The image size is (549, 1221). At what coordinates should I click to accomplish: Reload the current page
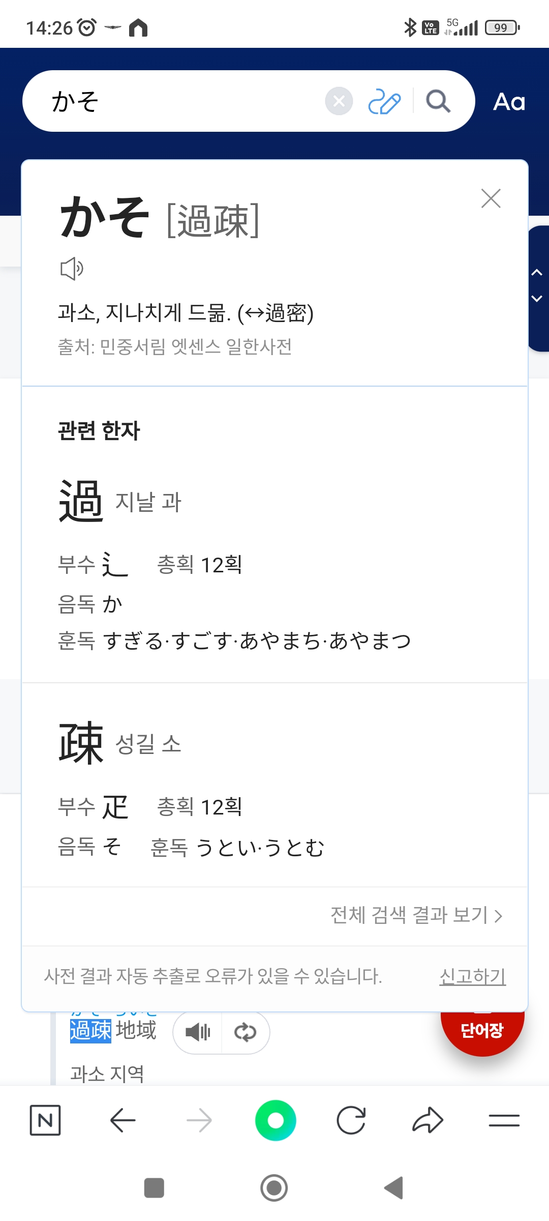(x=351, y=1120)
